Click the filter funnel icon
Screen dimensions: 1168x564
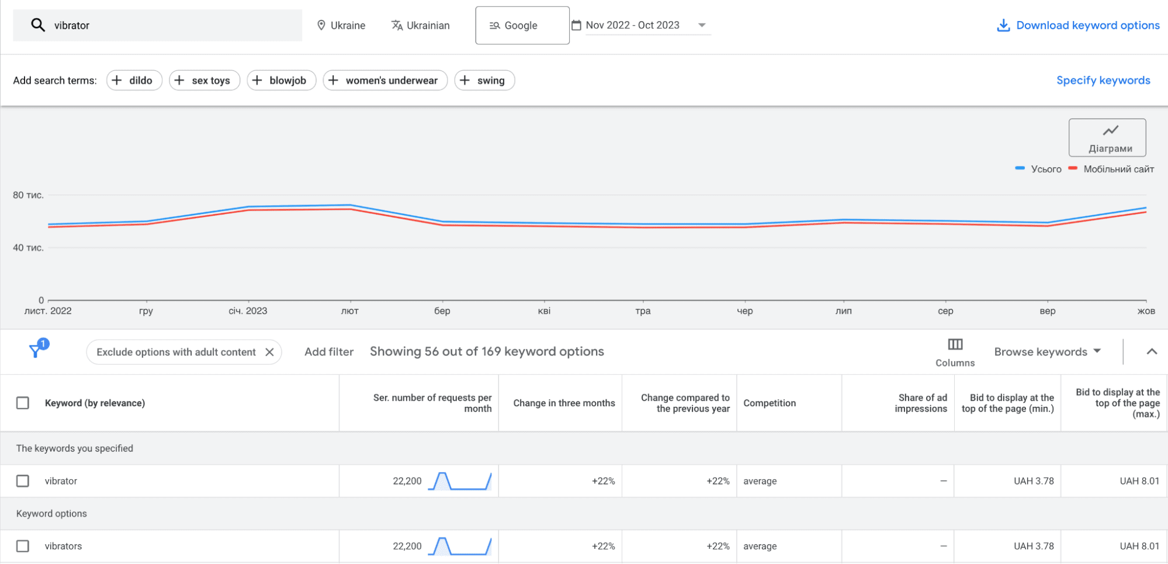(x=36, y=351)
